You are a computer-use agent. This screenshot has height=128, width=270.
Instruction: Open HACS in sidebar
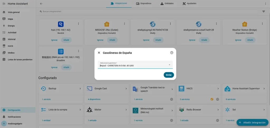point(18,46)
